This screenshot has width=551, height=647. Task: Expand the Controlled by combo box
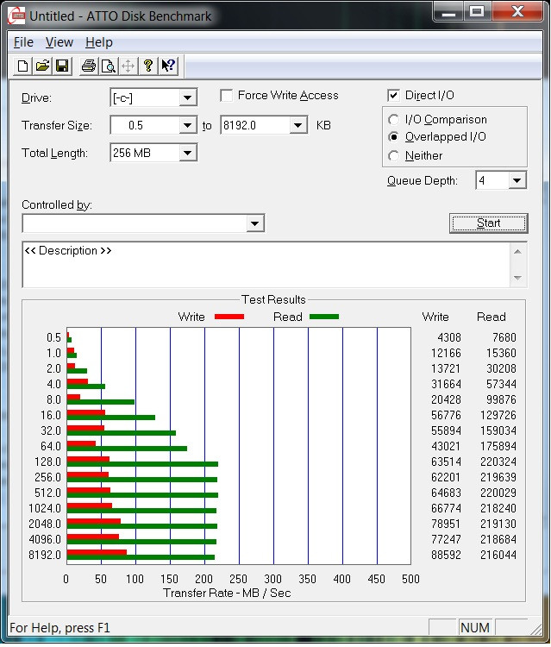pos(254,224)
